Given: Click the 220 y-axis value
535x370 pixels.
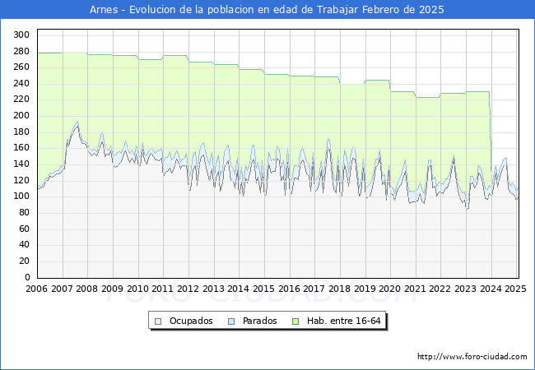Looking at the screenshot, I should click(x=21, y=99).
